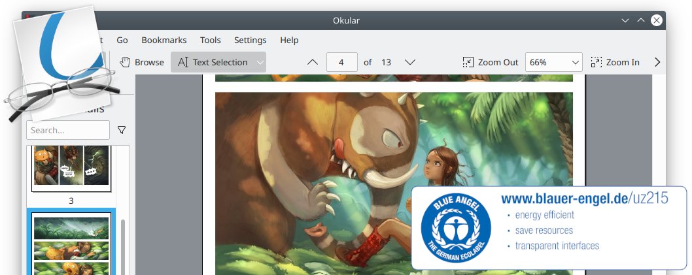Go to the previous page with the up chevron
Screen dimensions: 692x275
313,62
